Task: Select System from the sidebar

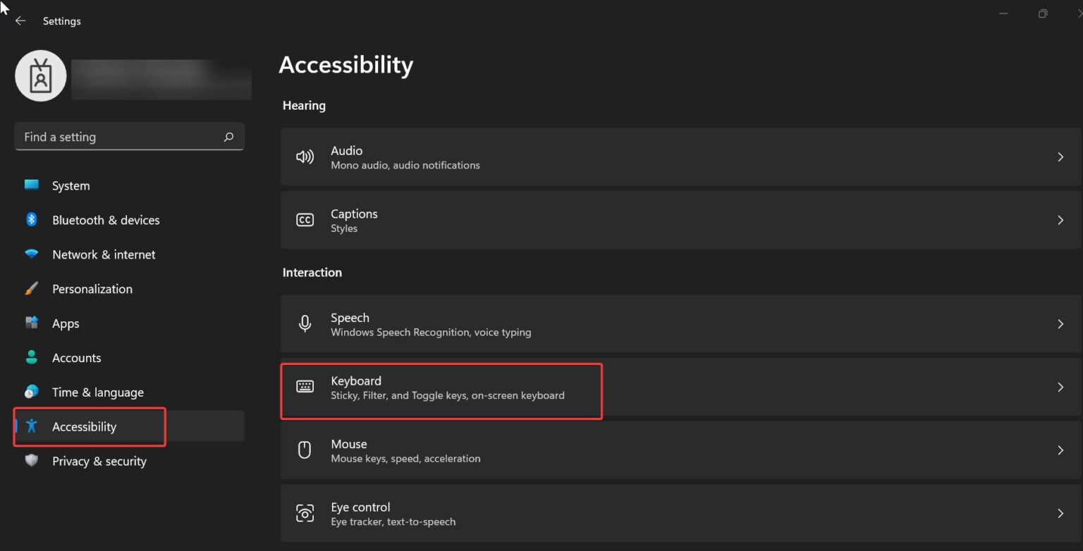Action: (71, 185)
